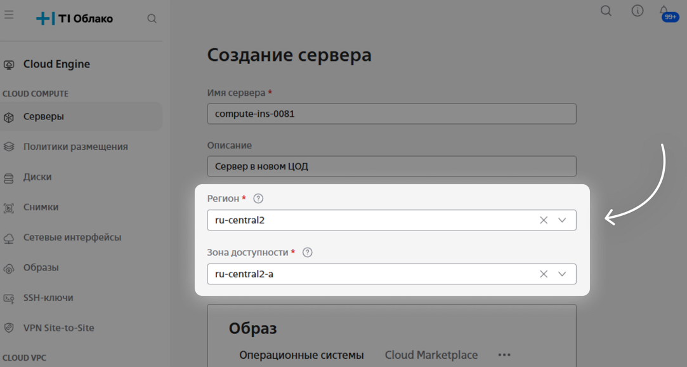This screenshot has height=367, width=687.
Task: Switch to the Cloud Marketplace tab
Action: [x=431, y=355]
